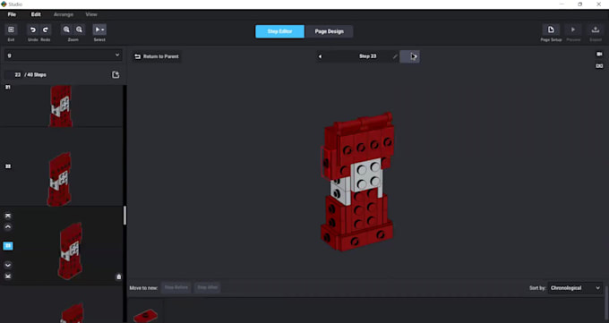609x323 pixels.
Task: Open the File menu
Action: pyautogui.click(x=12, y=14)
